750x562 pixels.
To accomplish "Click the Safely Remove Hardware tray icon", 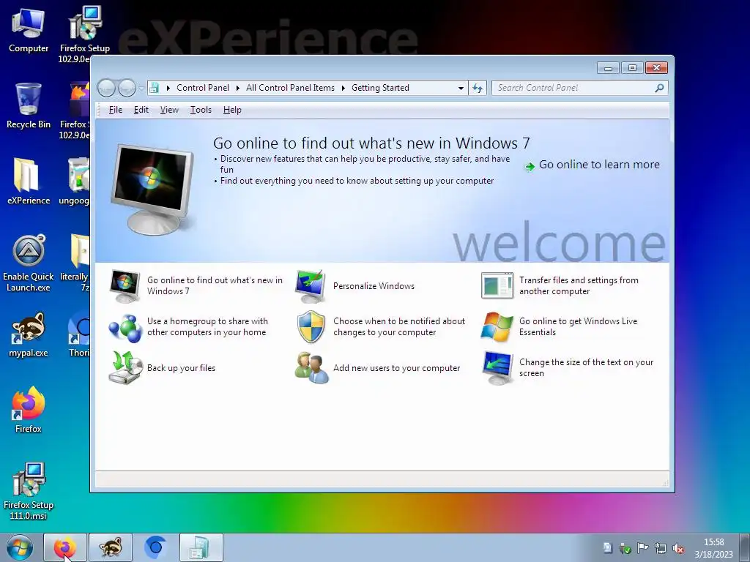I will (x=625, y=548).
